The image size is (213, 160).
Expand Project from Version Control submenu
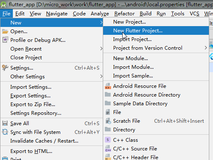206,48
